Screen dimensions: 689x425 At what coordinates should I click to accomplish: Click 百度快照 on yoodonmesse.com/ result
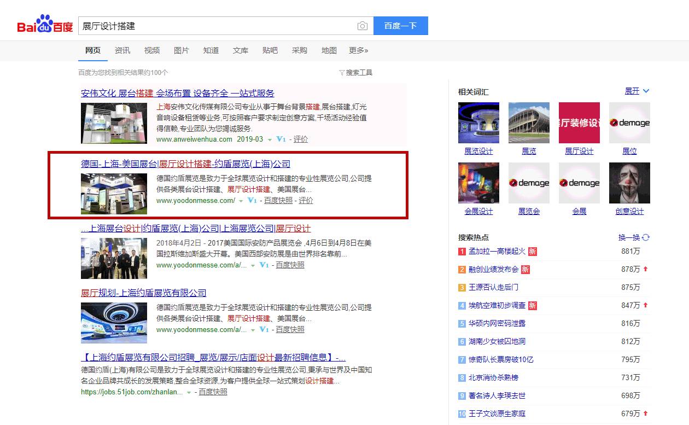tap(278, 201)
